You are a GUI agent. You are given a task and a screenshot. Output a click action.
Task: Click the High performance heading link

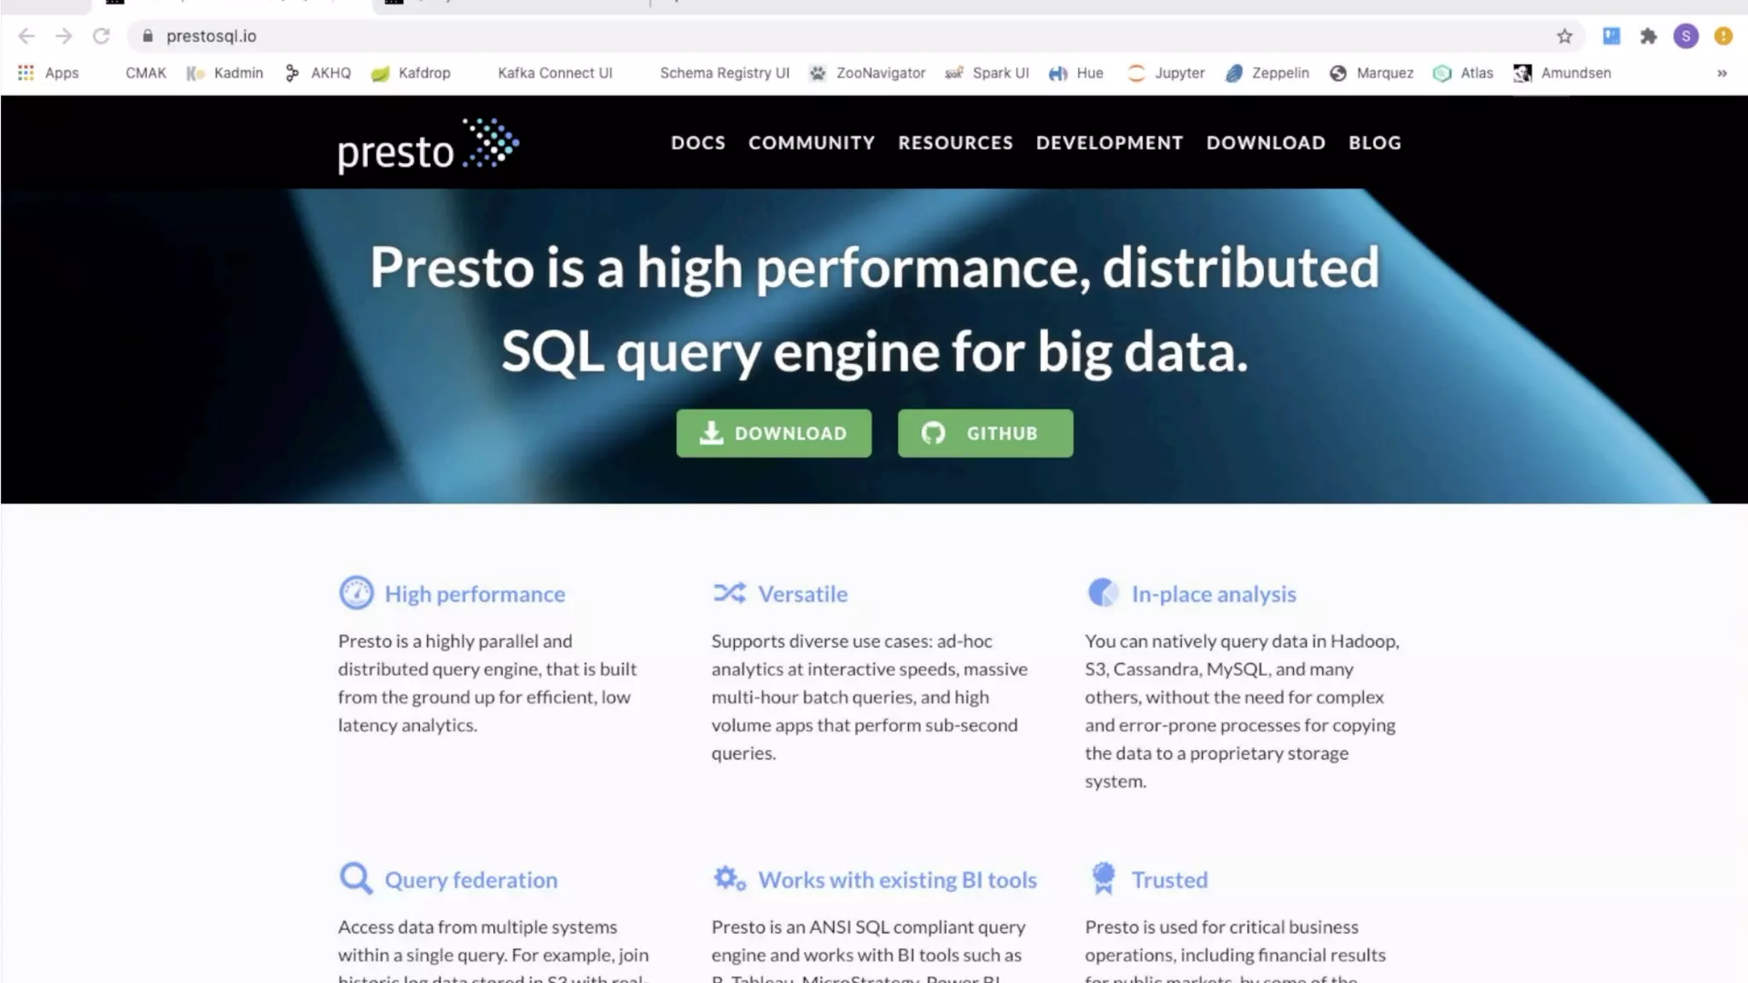pyautogui.click(x=475, y=594)
